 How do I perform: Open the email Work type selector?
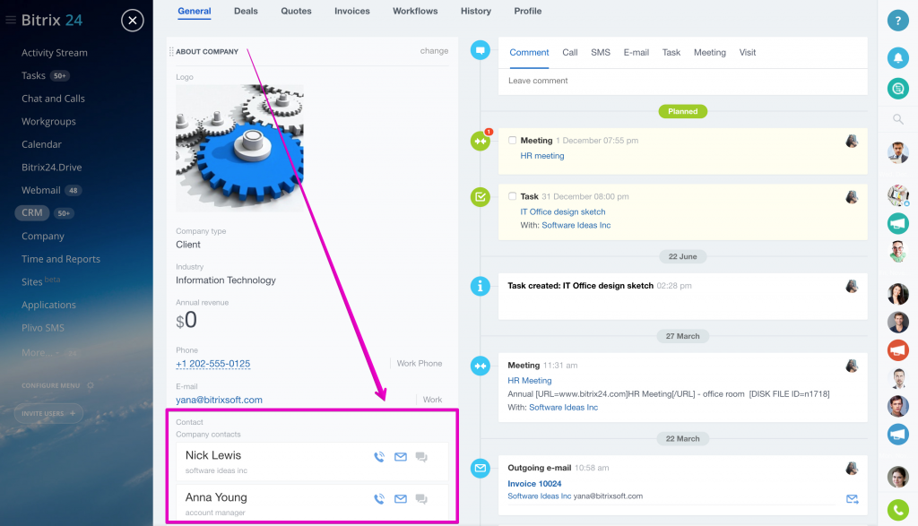coord(432,400)
